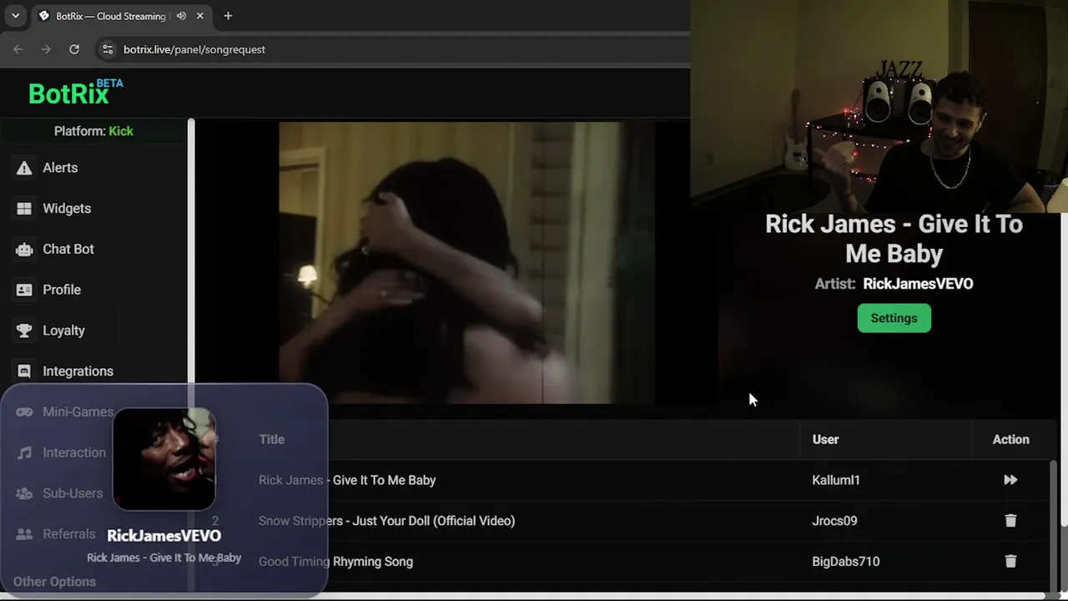Viewport: 1068px width, 601px height.
Task: Expand the tab search dropdown
Action: click(15, 16)
